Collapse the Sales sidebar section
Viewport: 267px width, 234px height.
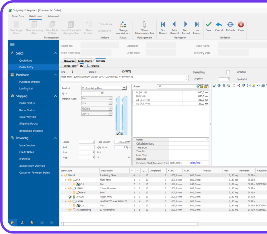pos(55,53)
